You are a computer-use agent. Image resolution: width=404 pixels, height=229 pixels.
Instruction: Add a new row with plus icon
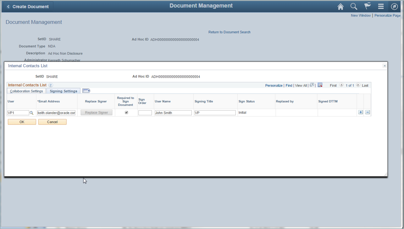(x=360, y=112)
